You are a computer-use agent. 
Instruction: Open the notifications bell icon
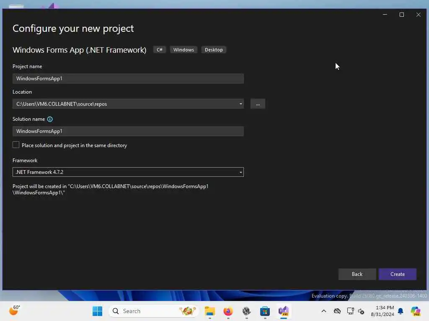(x=401, y=311)
